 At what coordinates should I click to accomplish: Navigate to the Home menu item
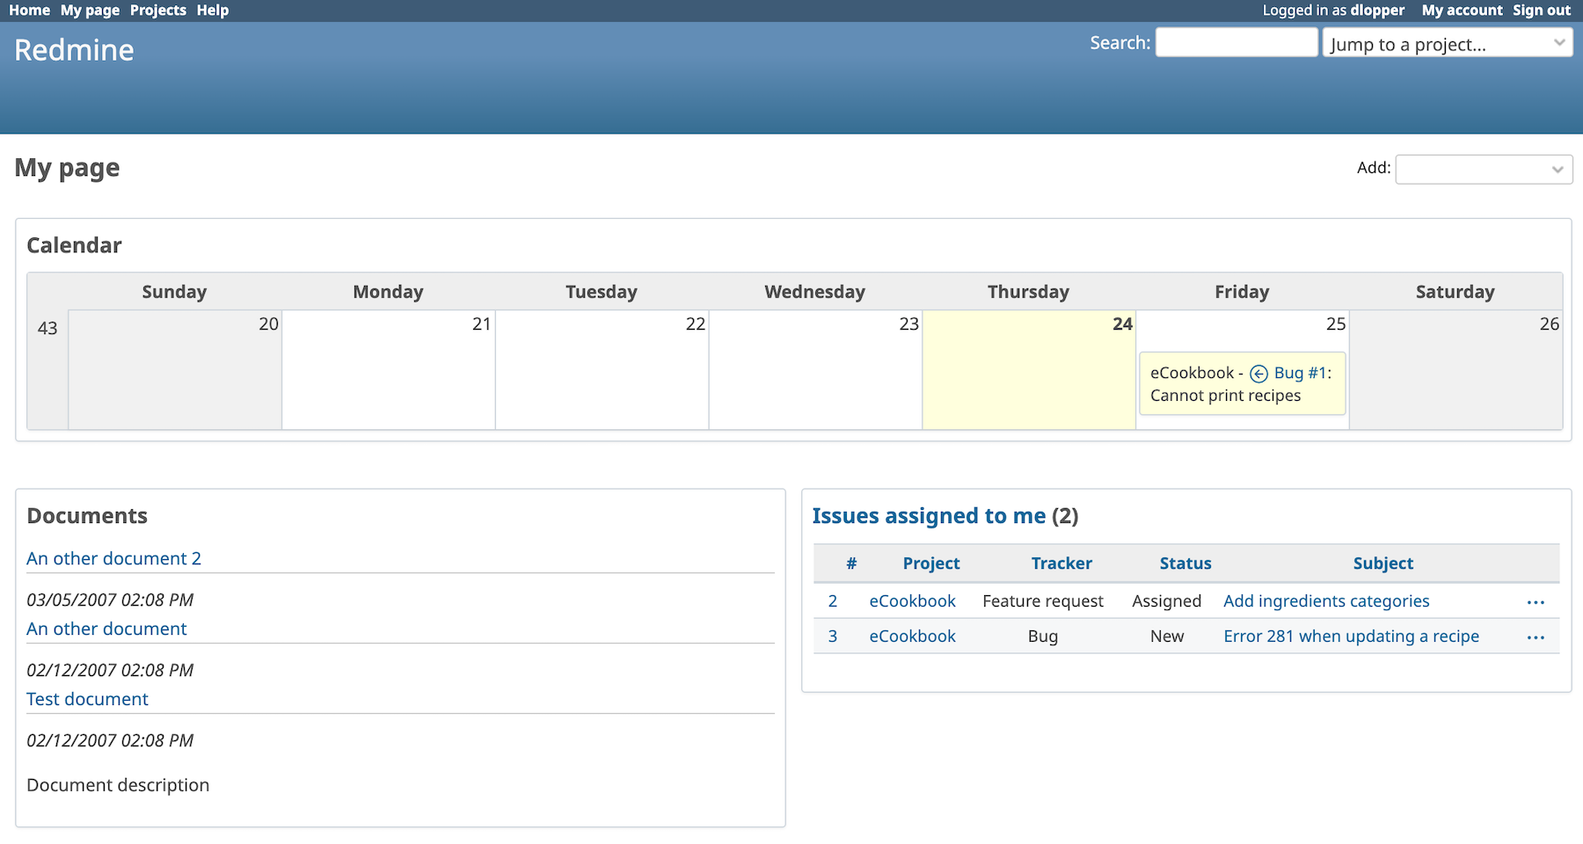tap(29, 10)
